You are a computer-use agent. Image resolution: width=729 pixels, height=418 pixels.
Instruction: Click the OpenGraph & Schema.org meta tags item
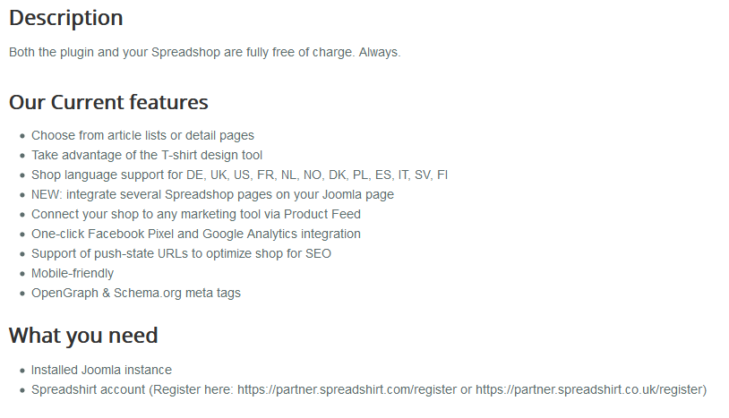point(136,293)
